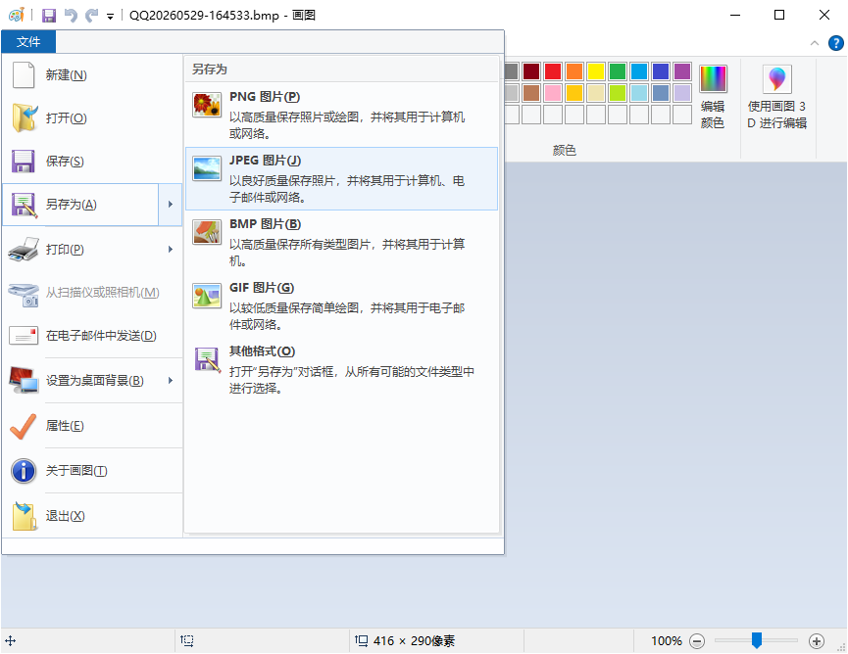Click the Paint app icon in title bar
Viewport: 848px width, 654px height.
[x=17, y=15]
